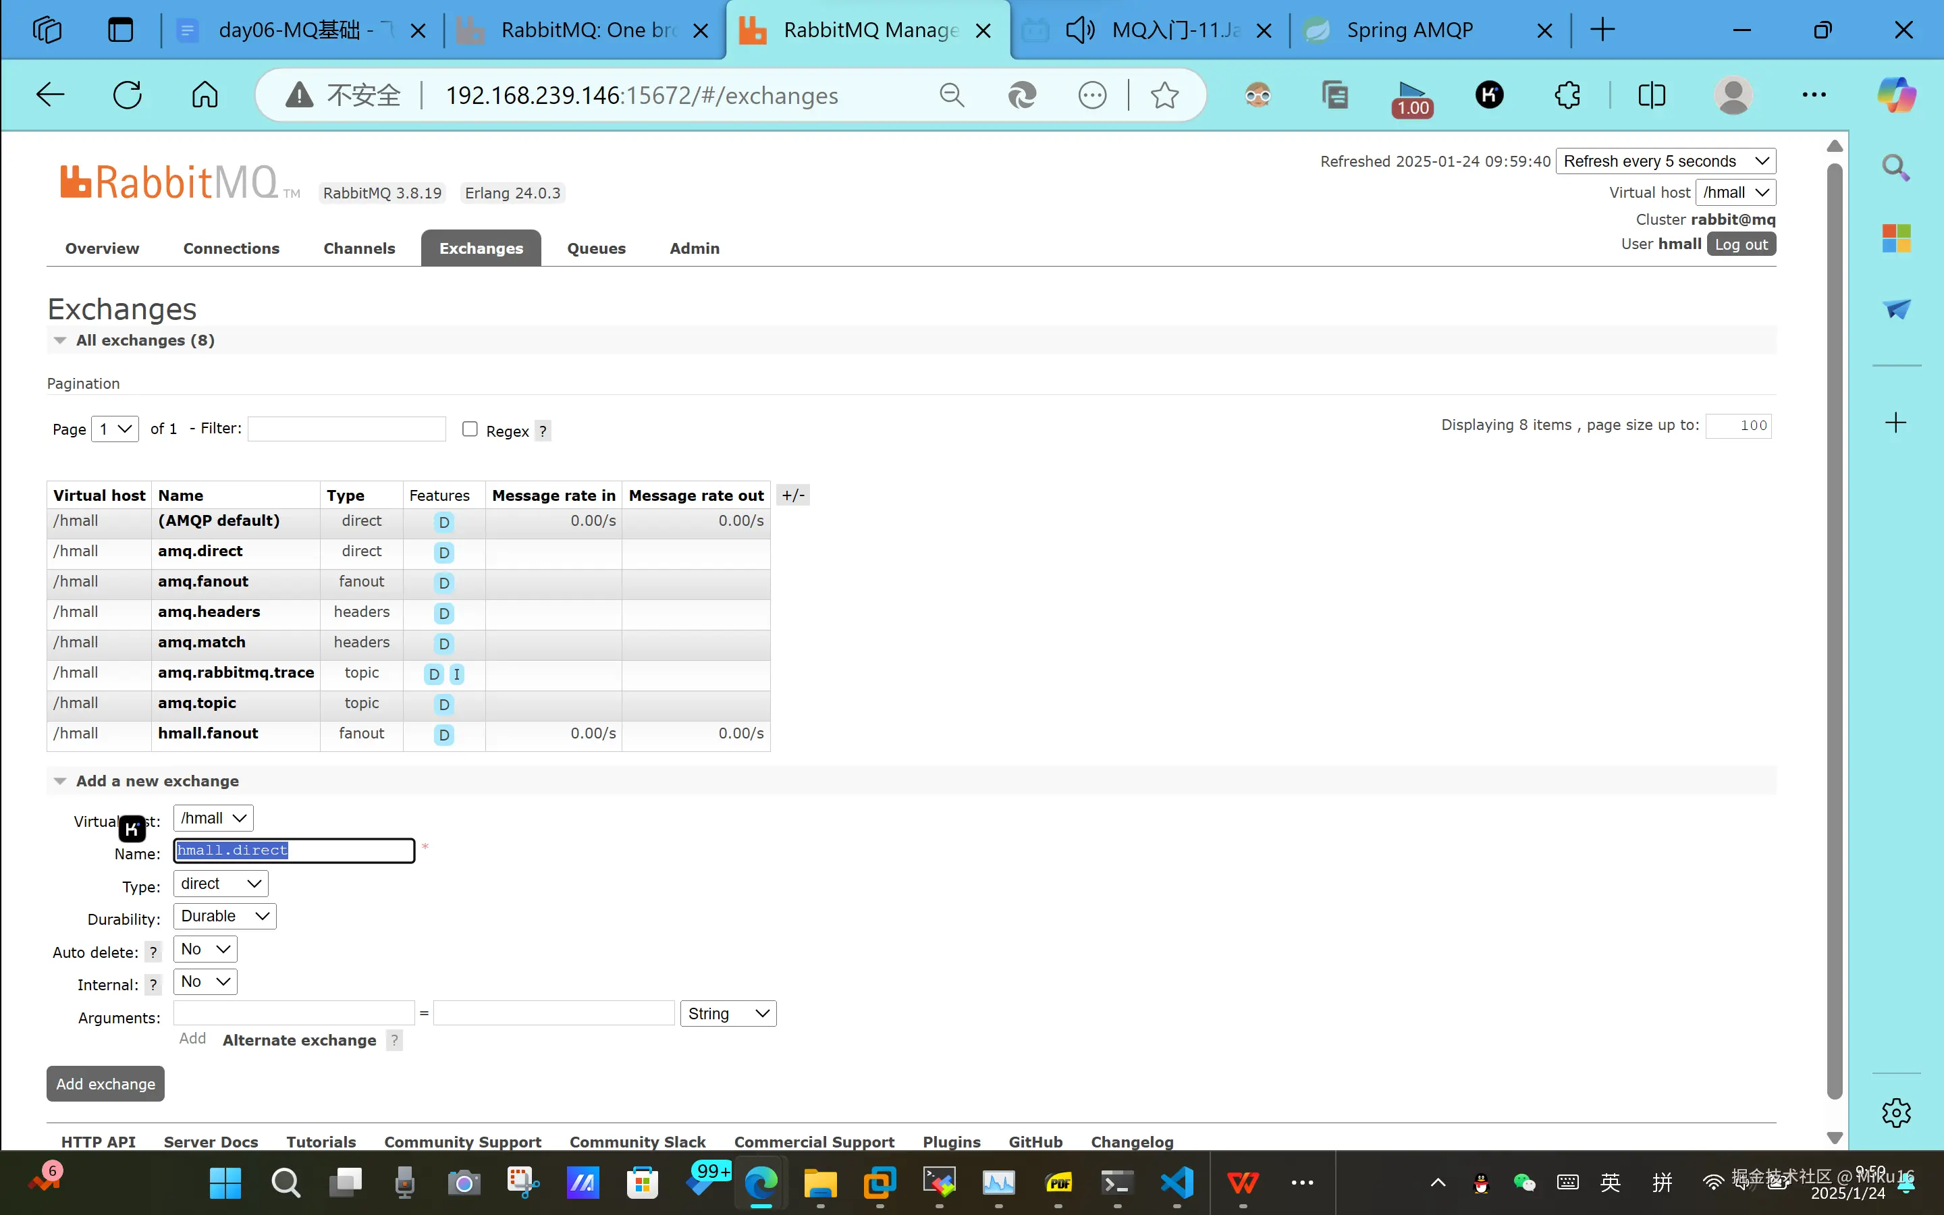Click the Add exchange button
1944x1215 pixels.
(105, 1084)
